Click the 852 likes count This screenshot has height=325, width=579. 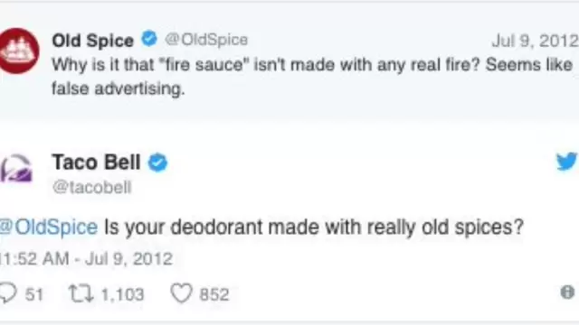214,294
